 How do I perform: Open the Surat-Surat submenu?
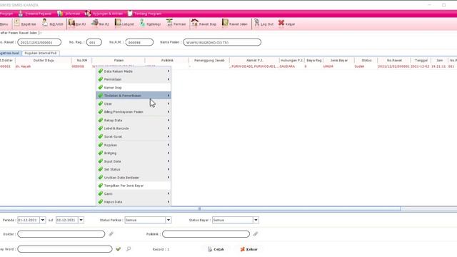pyautogui.click(x=134, y=136)
